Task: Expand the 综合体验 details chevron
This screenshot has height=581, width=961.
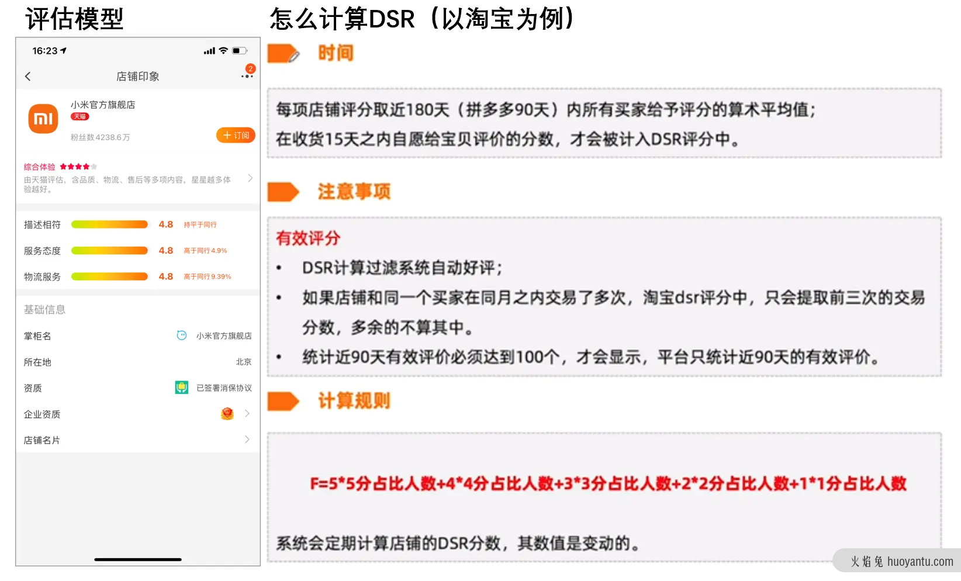Action: point(250,178)
